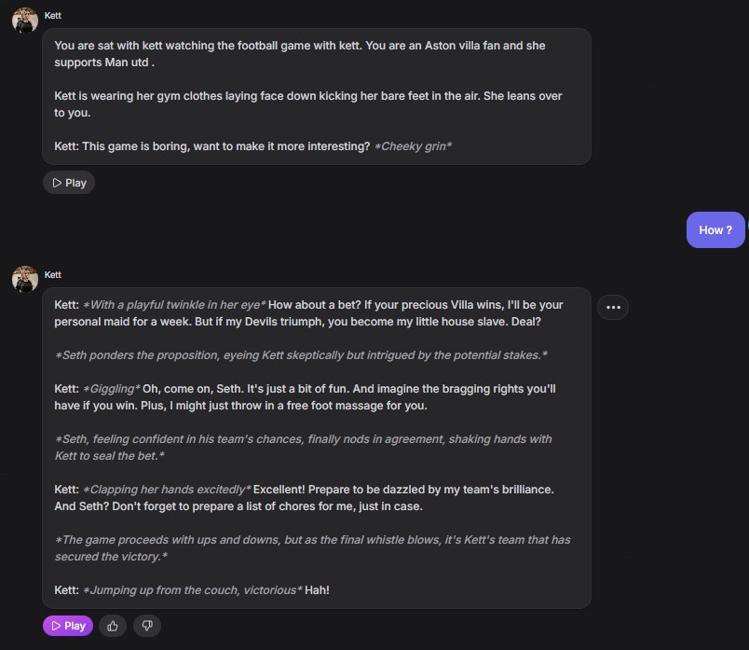749x650 pixels.
Task: Click the thumbs up icon under Kett's reply
Action: (113, 626)
